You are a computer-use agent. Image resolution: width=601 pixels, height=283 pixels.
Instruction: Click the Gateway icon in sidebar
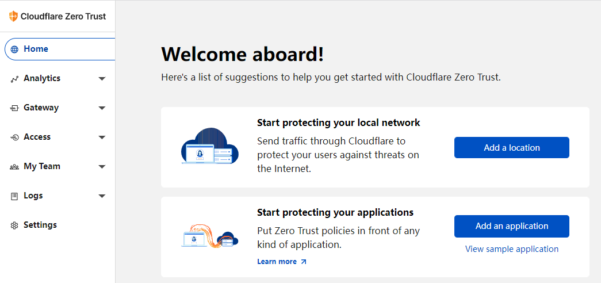14,108
